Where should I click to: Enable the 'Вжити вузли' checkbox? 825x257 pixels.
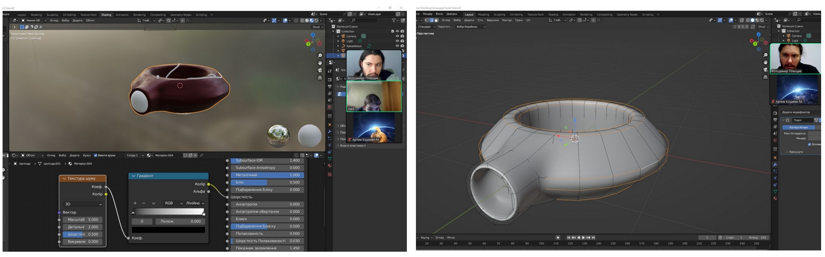pos(95,155)
